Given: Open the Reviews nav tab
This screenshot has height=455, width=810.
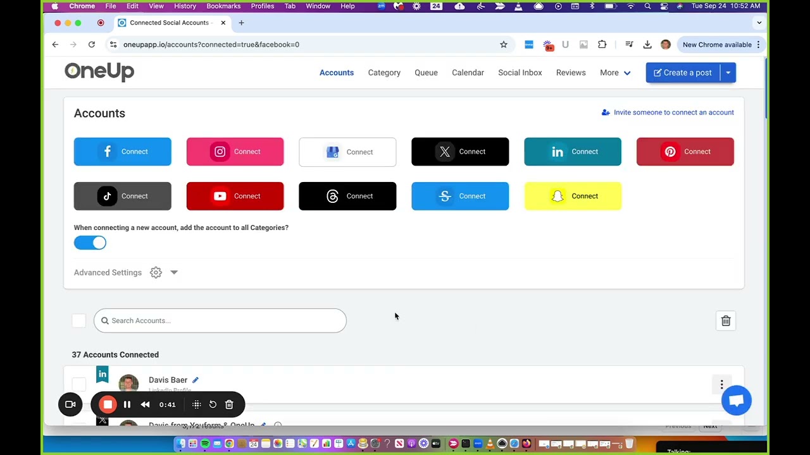Looking at the screenshot, I should pyautogui.click(x=571, y=73).
